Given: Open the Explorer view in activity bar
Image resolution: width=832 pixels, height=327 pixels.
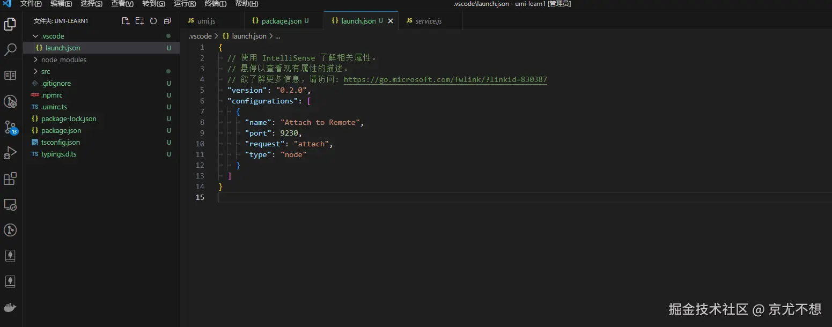Looking at the screenshot, I should click(x=10, y=24).
